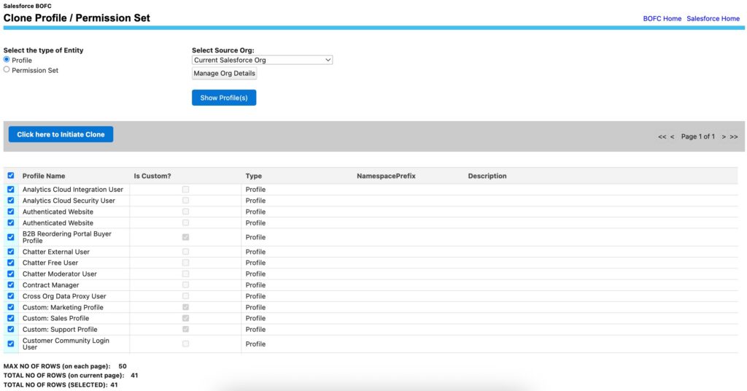The image size is (747, 391).
Task: Uncheck Chatter Free User row checkbox
Action: (x=11, y=263)
